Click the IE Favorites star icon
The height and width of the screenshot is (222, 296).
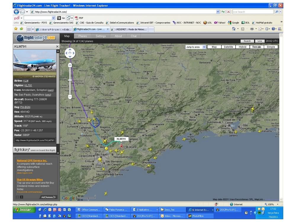16,29
